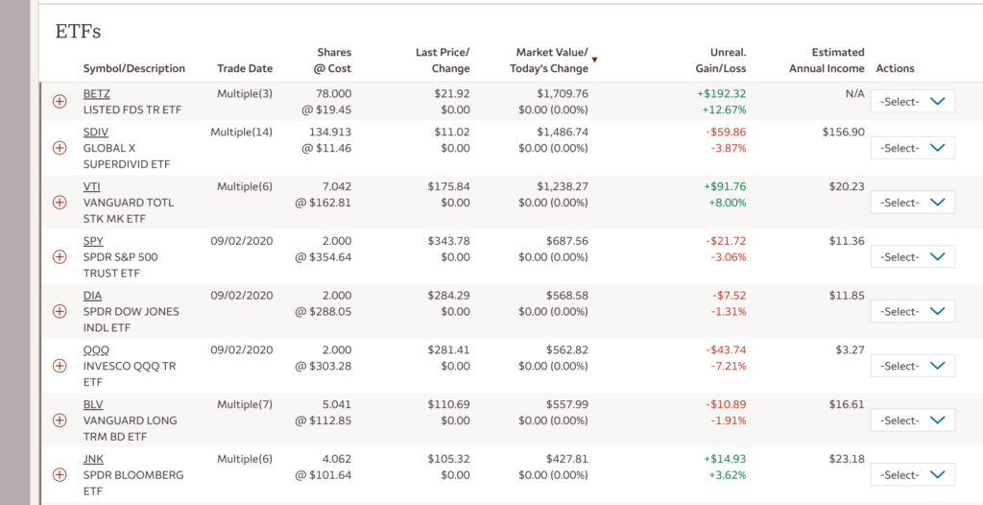
Task: Click the VTI ticker link
Action: click(93, 186)
